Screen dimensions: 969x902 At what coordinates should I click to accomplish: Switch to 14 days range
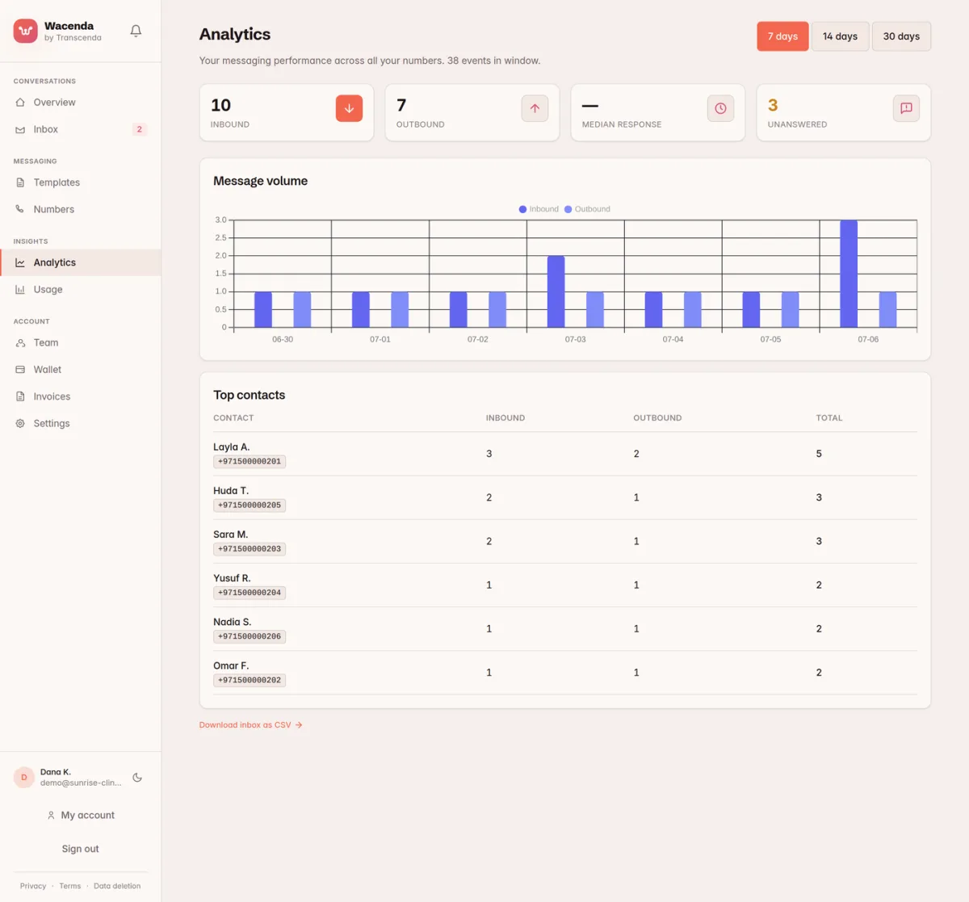(840, 36)
